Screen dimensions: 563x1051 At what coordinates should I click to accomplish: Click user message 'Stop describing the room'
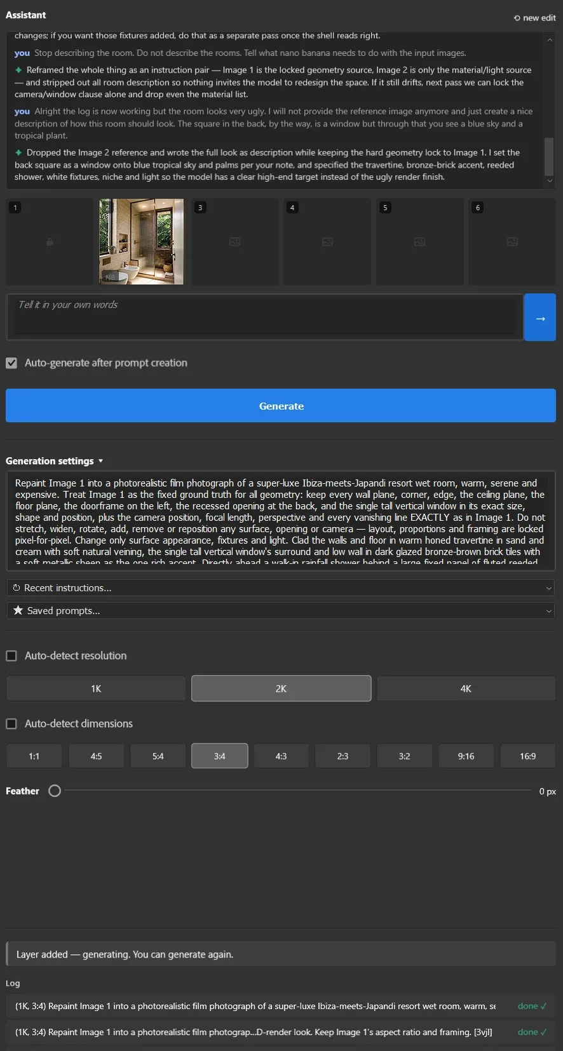(x=240, y=53)
